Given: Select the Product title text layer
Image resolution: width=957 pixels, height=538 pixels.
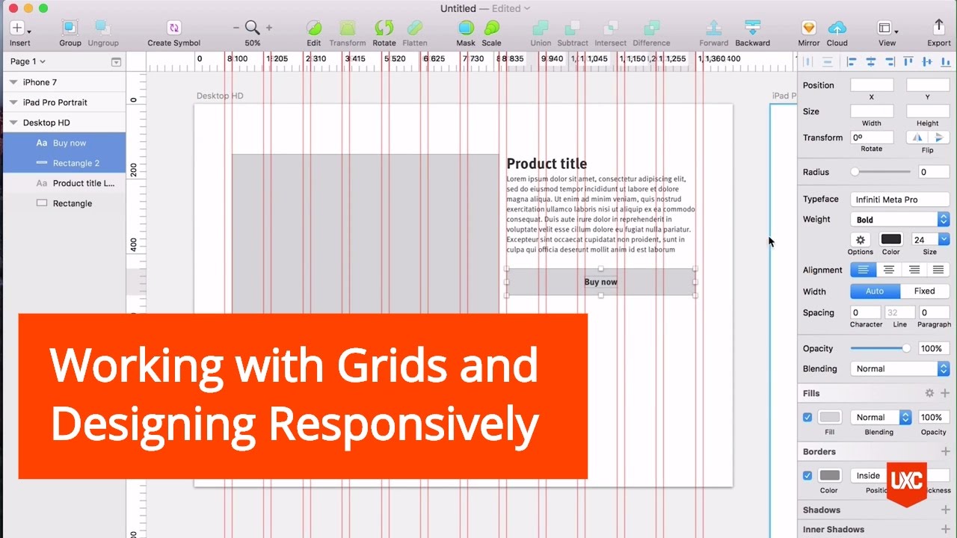Looking at the screenshot, I should click(x=63, y=183).
